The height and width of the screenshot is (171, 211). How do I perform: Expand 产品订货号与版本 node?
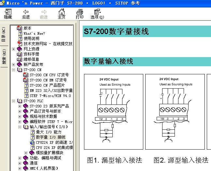pyautogui.click(x=20, y=111)
